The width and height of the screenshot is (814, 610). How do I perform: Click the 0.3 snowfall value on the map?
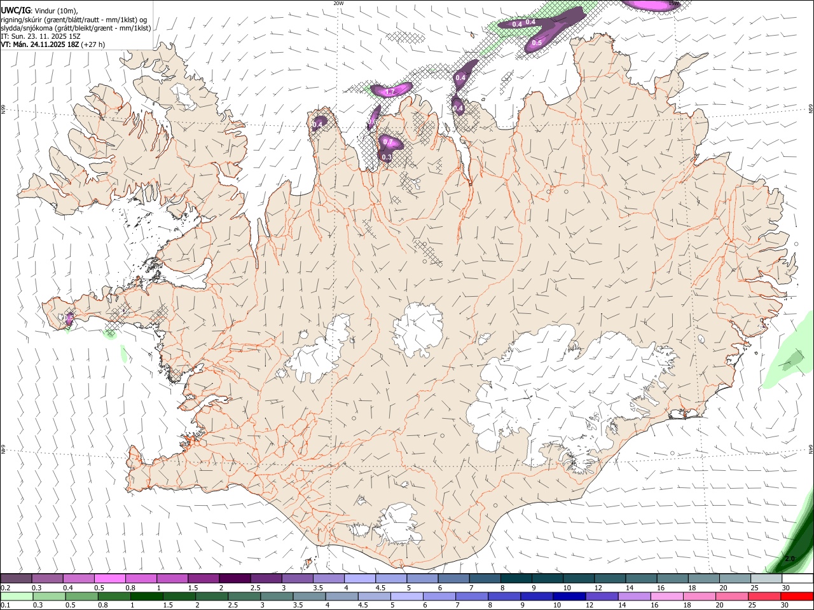click(x=387, y=157)
